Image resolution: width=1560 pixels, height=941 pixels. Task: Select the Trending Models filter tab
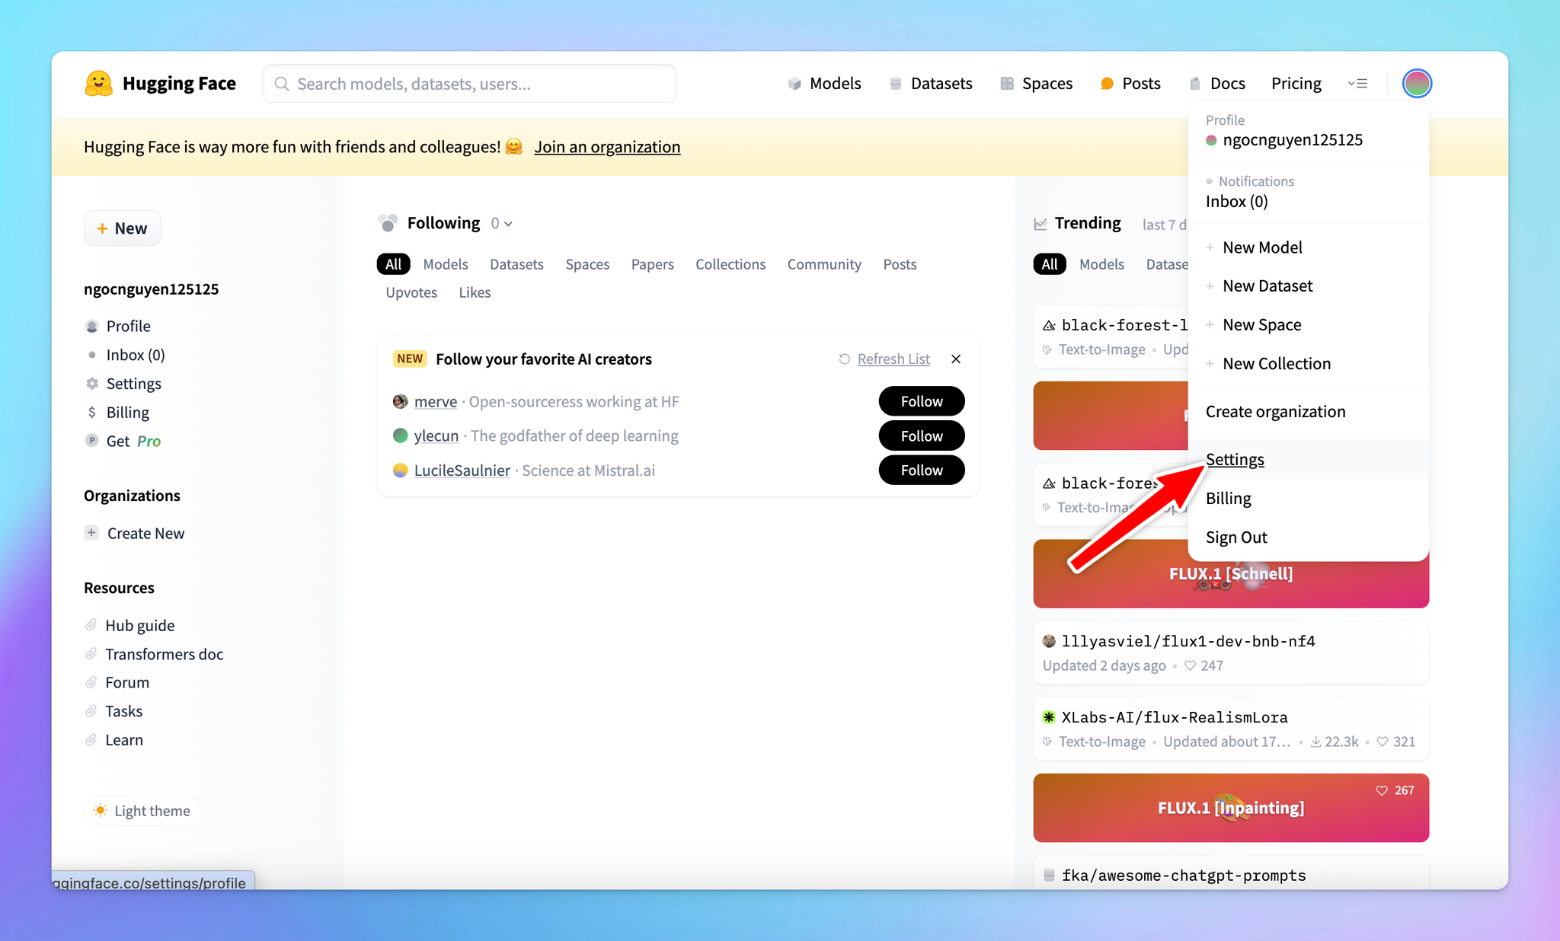[1101, 264]
